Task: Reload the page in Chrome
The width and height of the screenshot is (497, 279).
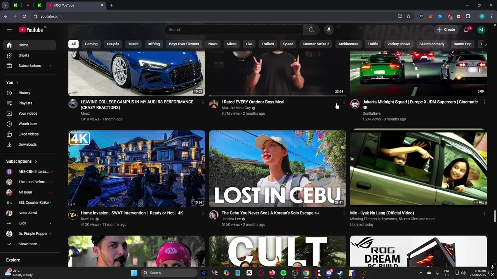Action: (x=24, y=16)
